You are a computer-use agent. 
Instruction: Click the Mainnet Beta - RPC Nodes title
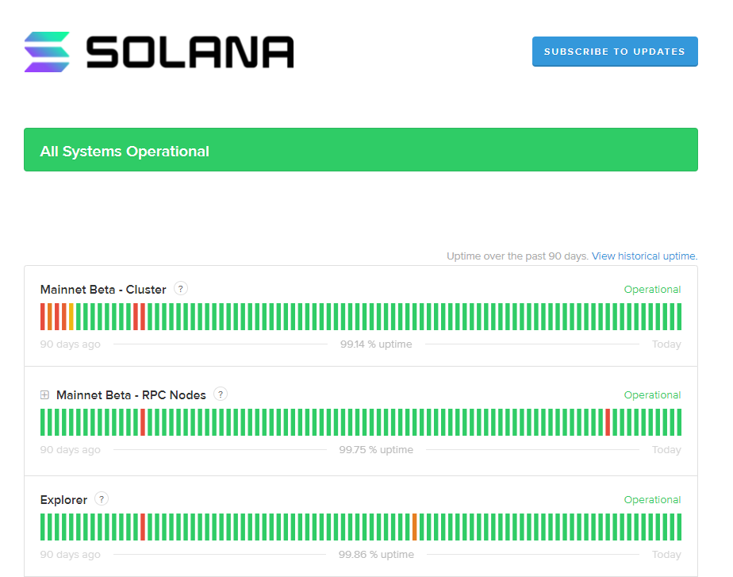[131, 395]
